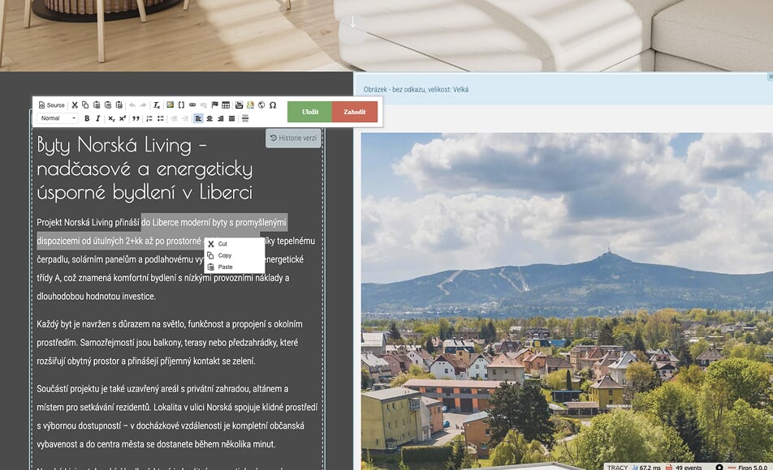Click the green Uložit button
The width and height of the screenshot is (773, 470).
[x=309, y=112]
